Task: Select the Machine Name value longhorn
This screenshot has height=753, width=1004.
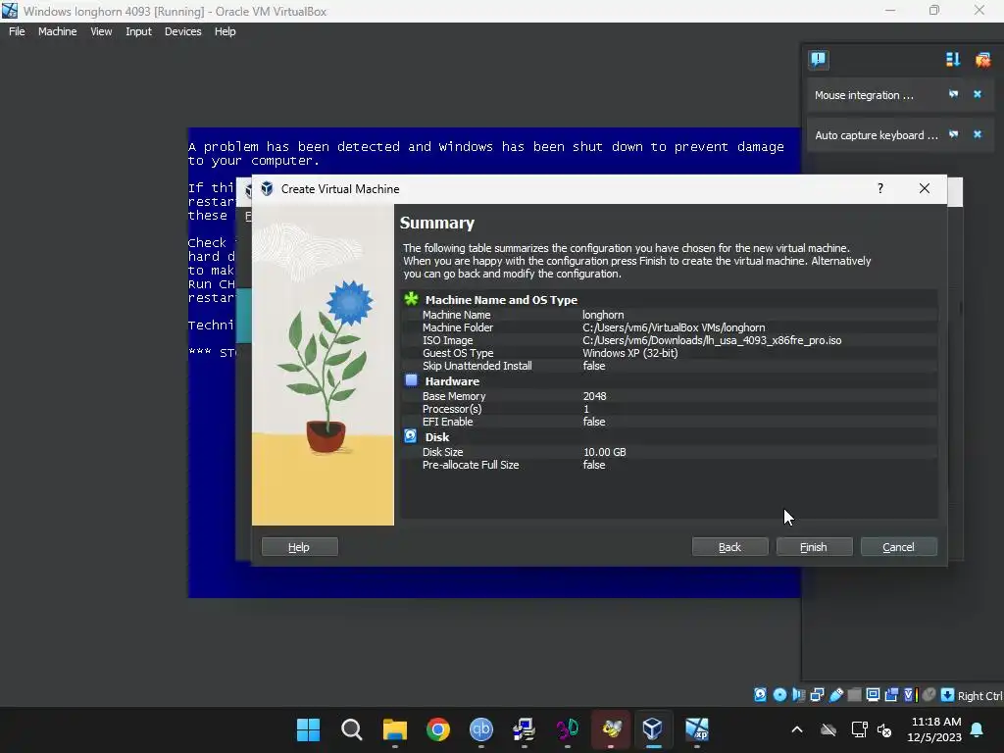Action: click(603, 315)
